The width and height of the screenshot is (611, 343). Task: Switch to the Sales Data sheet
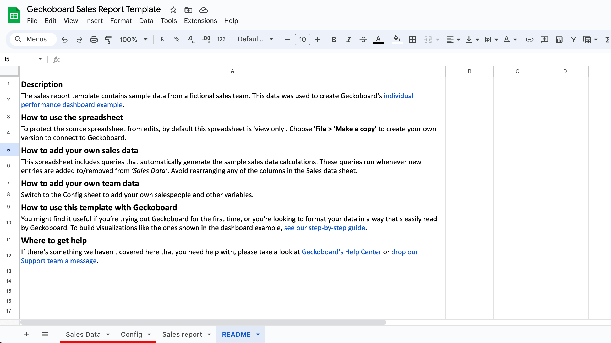coord(83,334)
